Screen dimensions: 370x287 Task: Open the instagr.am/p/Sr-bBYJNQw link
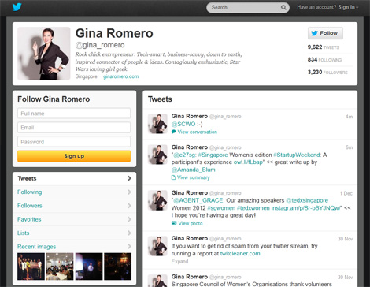click(x=305, y=208)
